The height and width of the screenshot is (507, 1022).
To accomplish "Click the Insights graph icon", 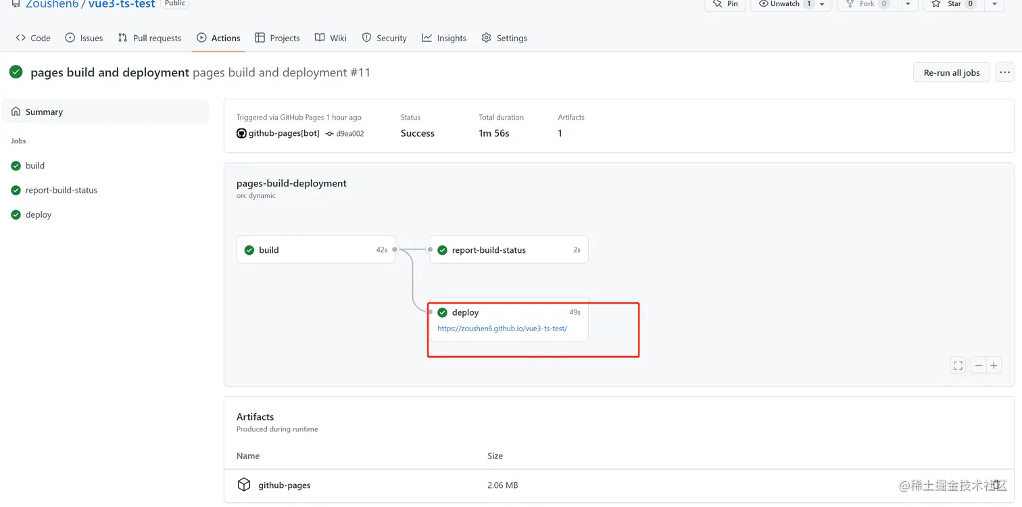I will [427, 38].
